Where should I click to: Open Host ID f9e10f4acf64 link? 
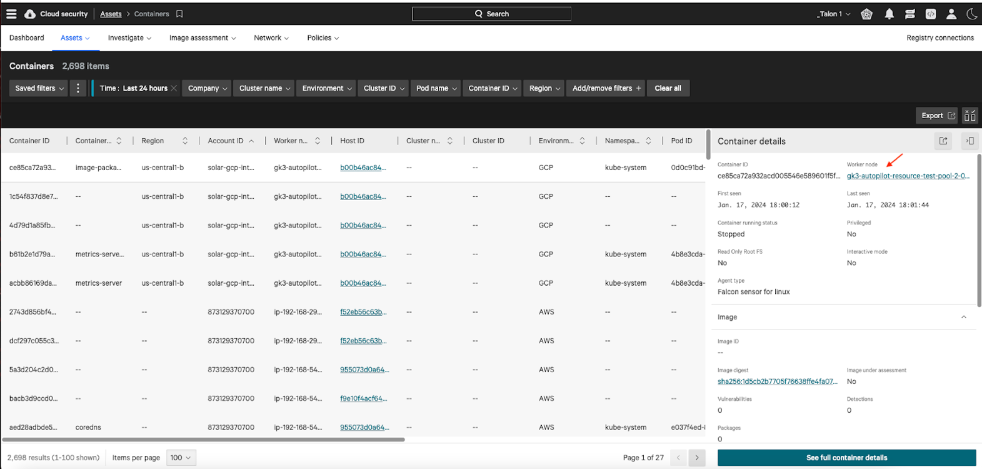(x=363, y=398)
